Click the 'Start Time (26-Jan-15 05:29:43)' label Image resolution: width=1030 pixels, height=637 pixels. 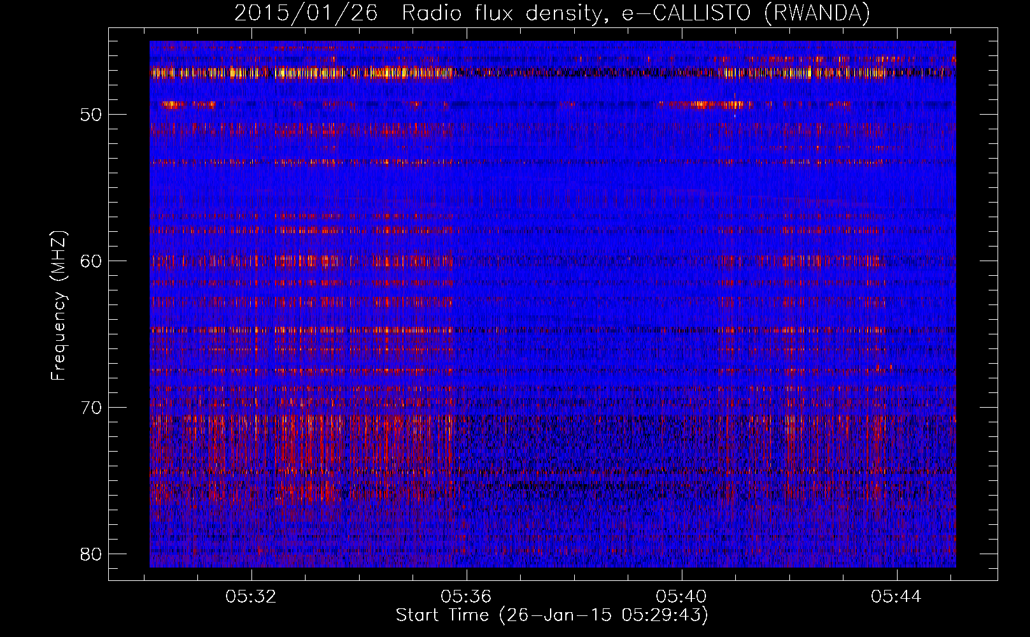[x=552, y=615]
